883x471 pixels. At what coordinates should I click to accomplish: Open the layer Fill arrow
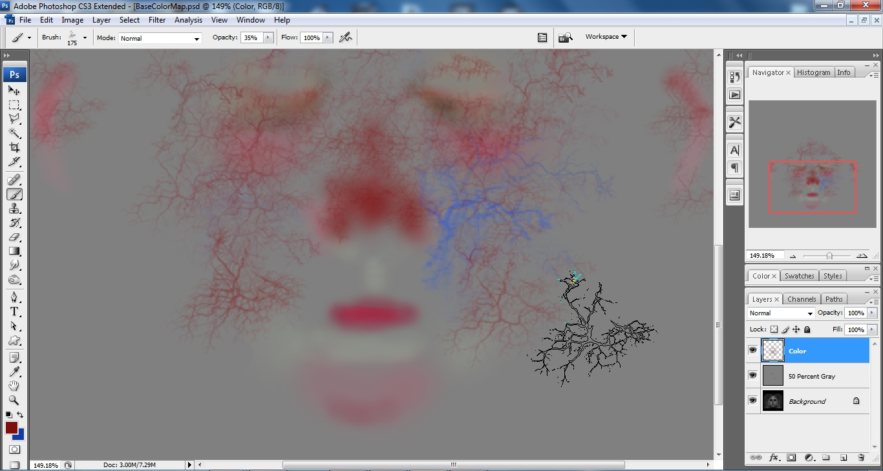[873, 330]
